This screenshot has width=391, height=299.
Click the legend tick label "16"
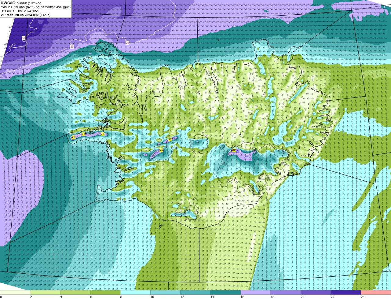tap(243, 297)
